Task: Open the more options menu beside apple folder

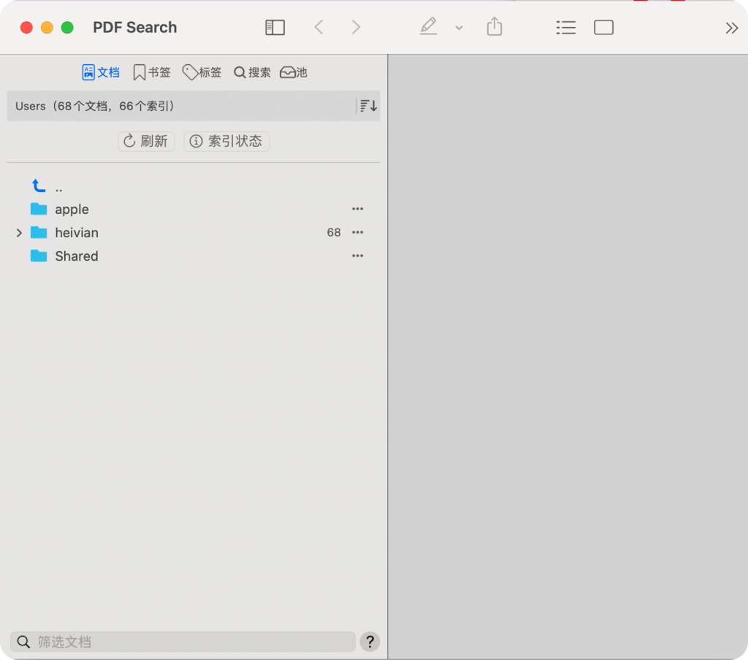Action: click(357, 209)
